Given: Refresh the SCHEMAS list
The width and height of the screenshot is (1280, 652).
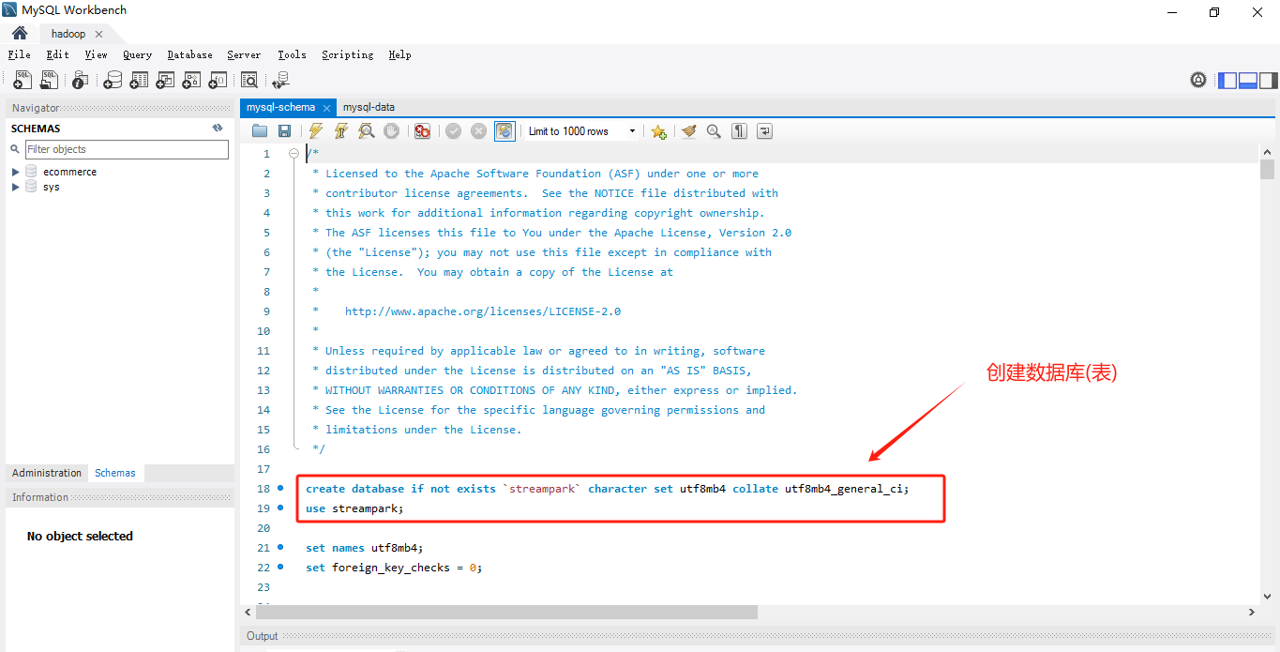Looking at the screenshot, I should pyautogui.click(x=218, y=128).
